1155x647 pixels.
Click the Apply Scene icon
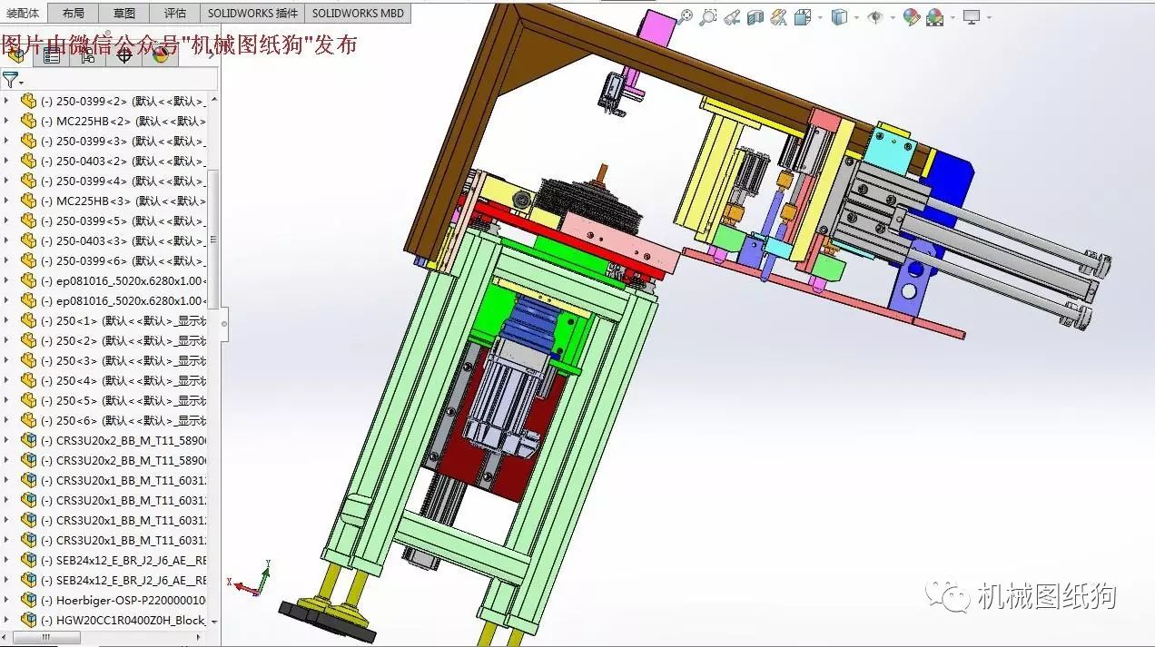934,16
